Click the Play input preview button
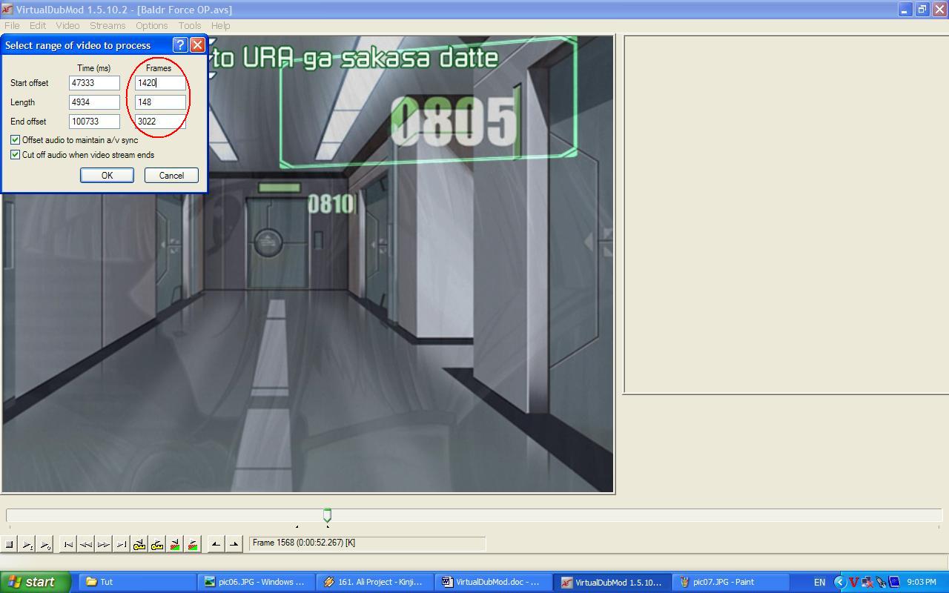This screenshot has height=593, width=949. click(x=27, y=544)
